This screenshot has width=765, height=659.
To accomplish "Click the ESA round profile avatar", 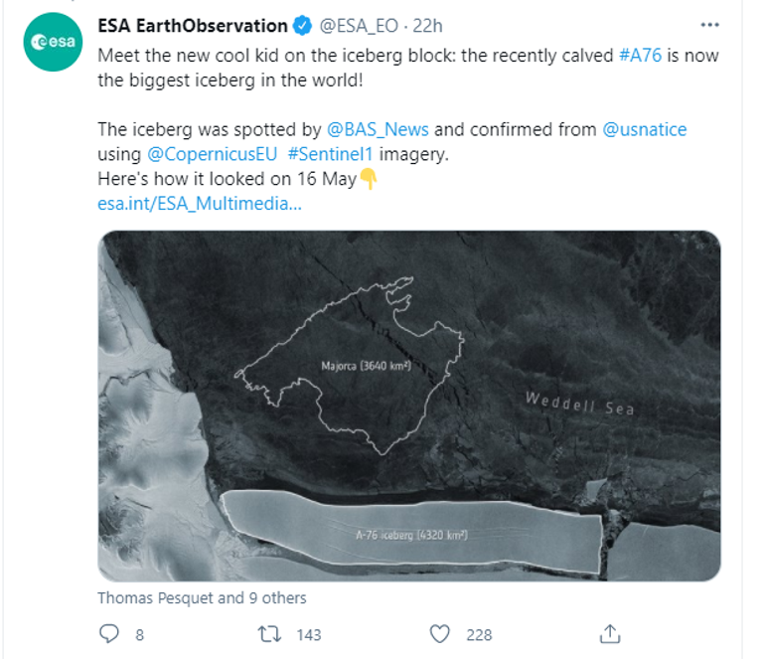I will point(53,42).
